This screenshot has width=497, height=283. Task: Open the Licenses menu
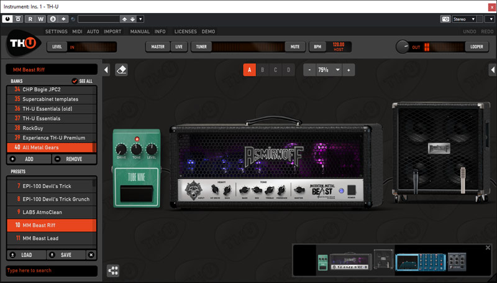click(185, 31)
